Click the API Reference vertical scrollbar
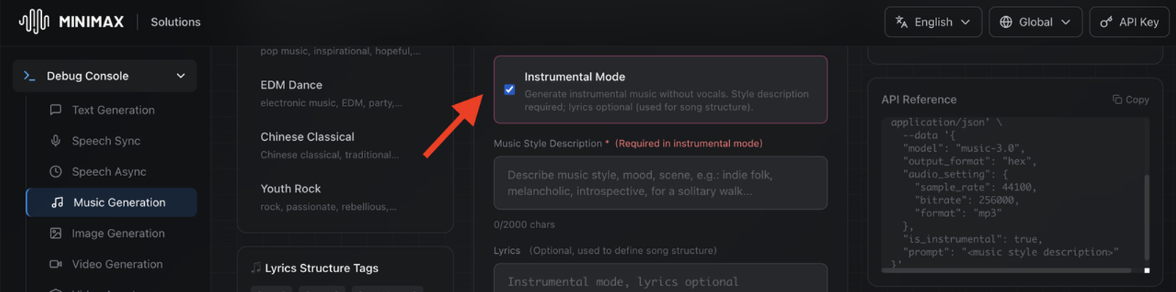The image size is (1176, 292). click(1147, 216)
